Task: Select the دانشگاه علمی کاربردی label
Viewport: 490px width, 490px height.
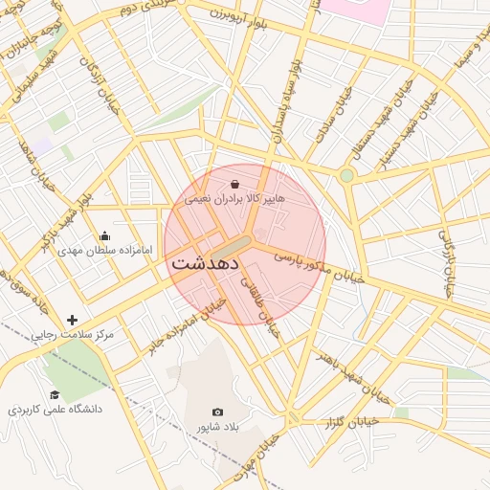Action: [x=56, y=410]
